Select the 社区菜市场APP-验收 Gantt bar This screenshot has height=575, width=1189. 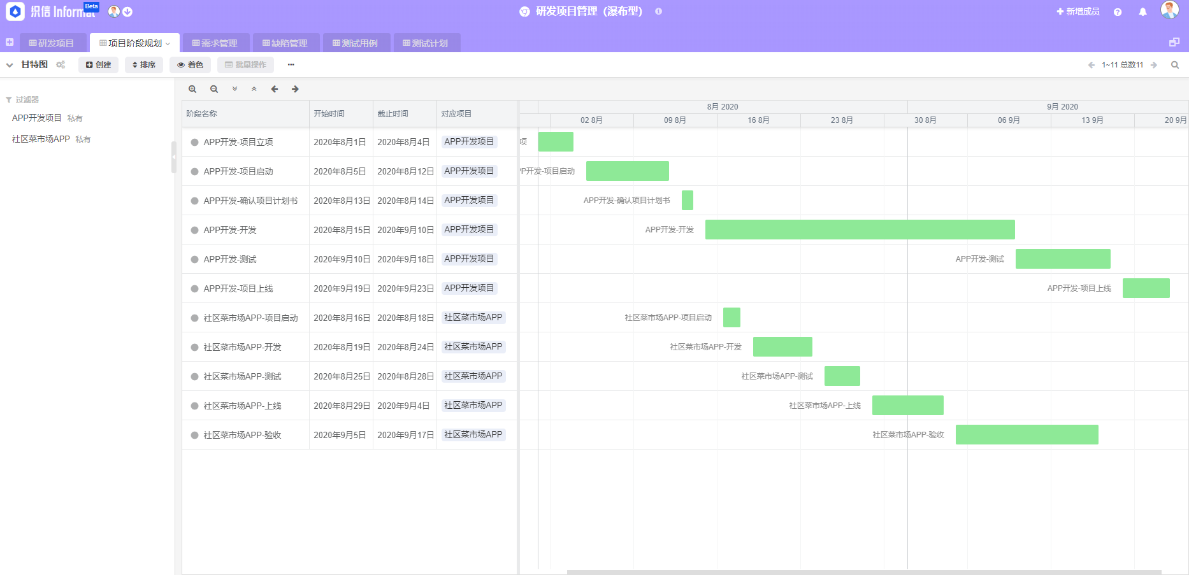1027,434
